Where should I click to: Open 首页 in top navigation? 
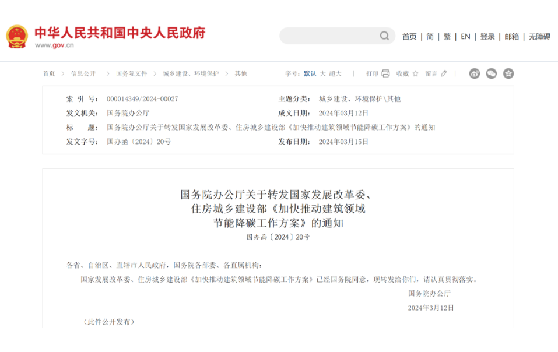[x=409, y=37]
